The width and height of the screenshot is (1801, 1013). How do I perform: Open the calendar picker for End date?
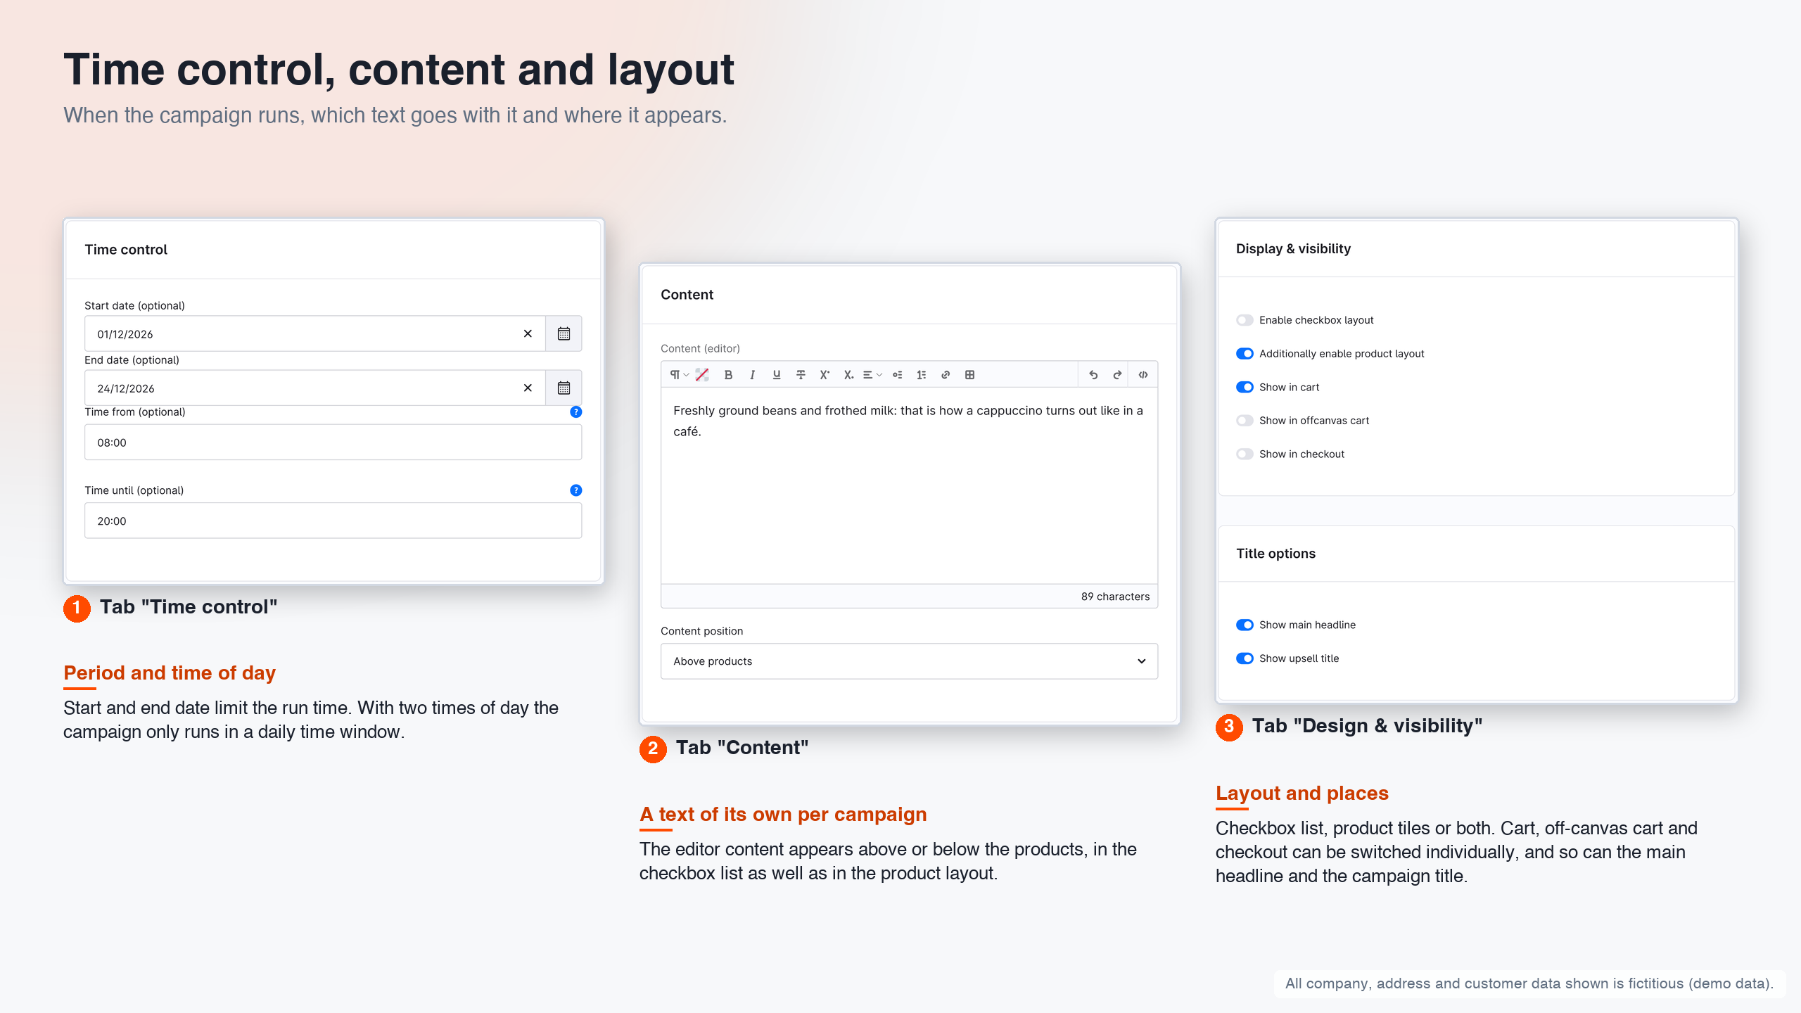(564, 388)
